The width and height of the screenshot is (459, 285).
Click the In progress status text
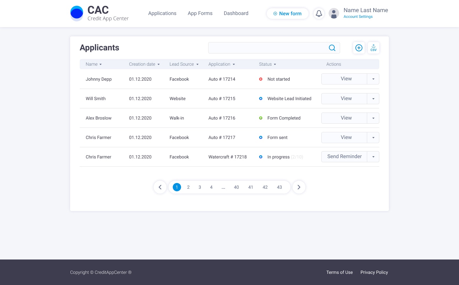pyautogui.click(x=279, y=157)
